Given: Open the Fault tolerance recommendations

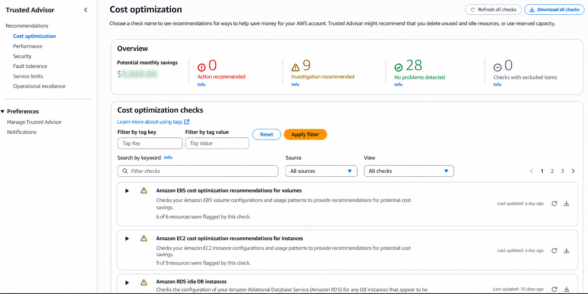Looking at the screenshot, I should pyautogui.click(x=30, y=66).
